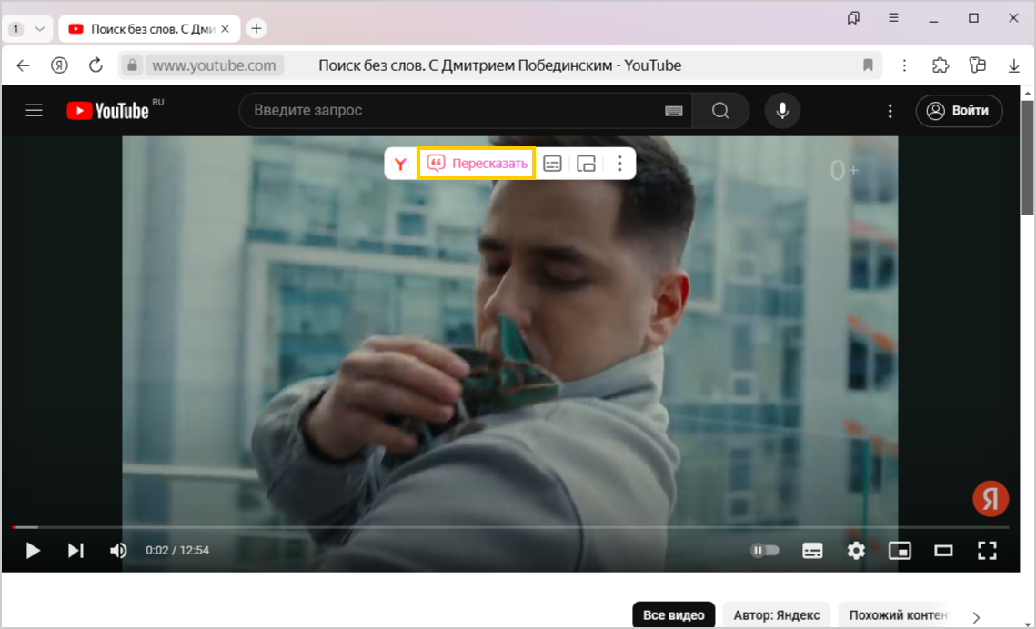Click the video progress bar
The width and height of the screenshot is (1036, 629).
(509, 527)
